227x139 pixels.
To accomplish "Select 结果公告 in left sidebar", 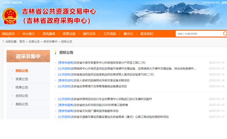I will pos(22,88).
